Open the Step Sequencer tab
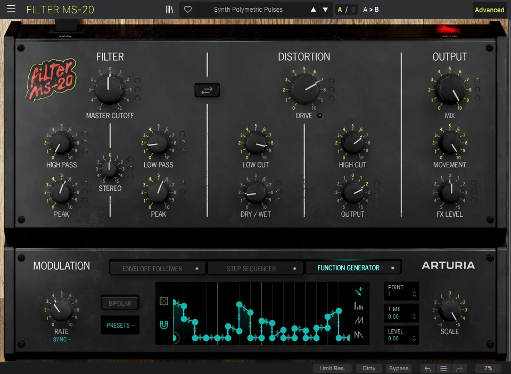Viewport: 511px width, 374px height. tap(256, 269)
